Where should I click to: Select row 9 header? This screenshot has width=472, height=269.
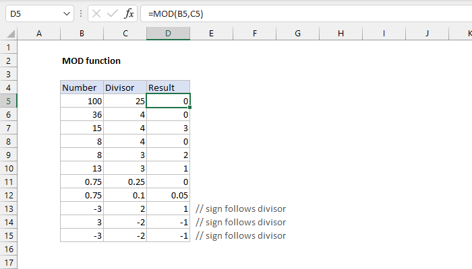[x=8, y=155]
